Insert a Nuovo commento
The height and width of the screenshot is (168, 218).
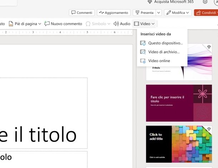click(x=63, y=24)
